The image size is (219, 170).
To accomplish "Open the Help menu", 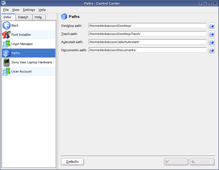I will (42, 10).
